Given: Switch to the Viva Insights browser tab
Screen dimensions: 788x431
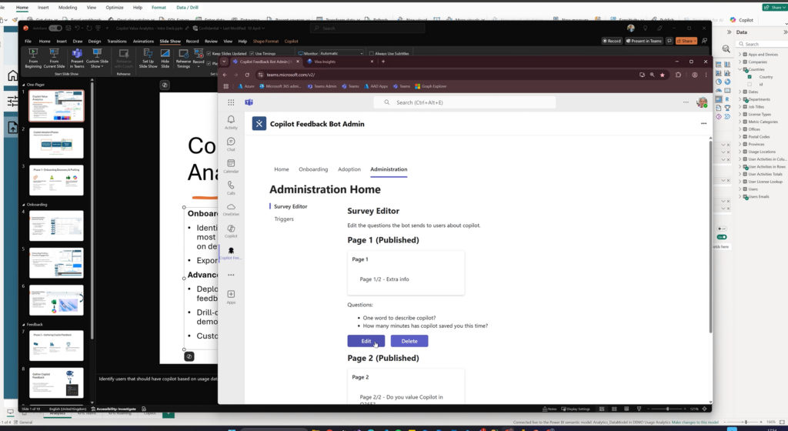Looking at the screenshot, I should (339, 62).
